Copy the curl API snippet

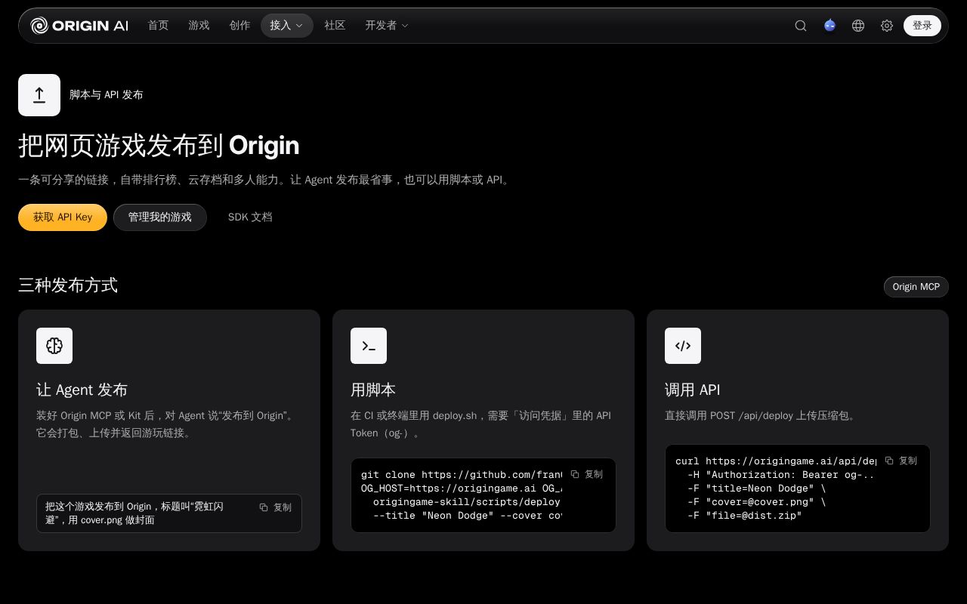(901, 461)
